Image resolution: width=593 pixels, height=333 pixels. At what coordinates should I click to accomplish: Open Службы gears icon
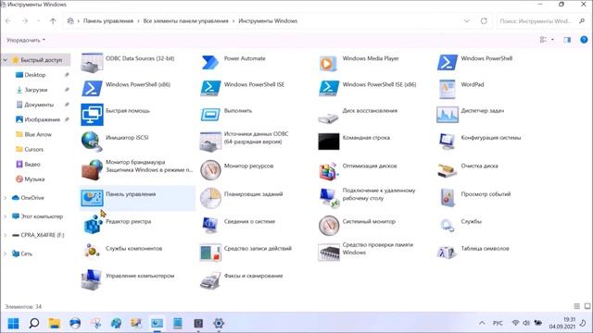(448, 225)
